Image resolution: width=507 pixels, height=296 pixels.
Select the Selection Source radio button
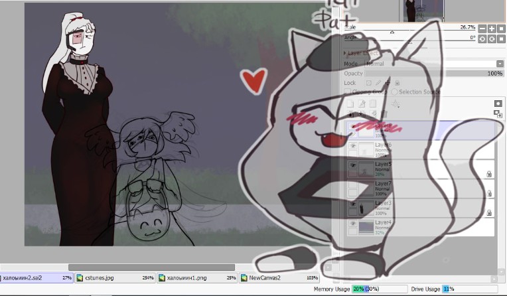(394, 92)
